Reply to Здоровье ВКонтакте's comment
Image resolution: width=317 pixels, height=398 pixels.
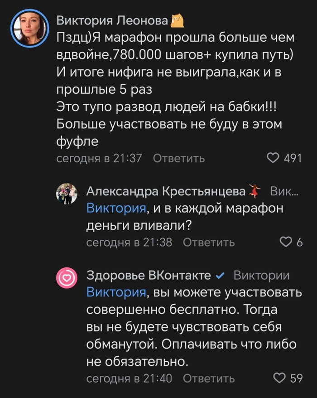click(209, 378)
